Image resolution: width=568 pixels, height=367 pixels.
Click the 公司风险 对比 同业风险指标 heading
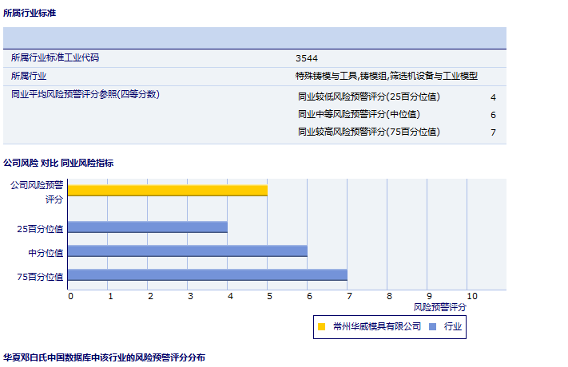[58, 163]
